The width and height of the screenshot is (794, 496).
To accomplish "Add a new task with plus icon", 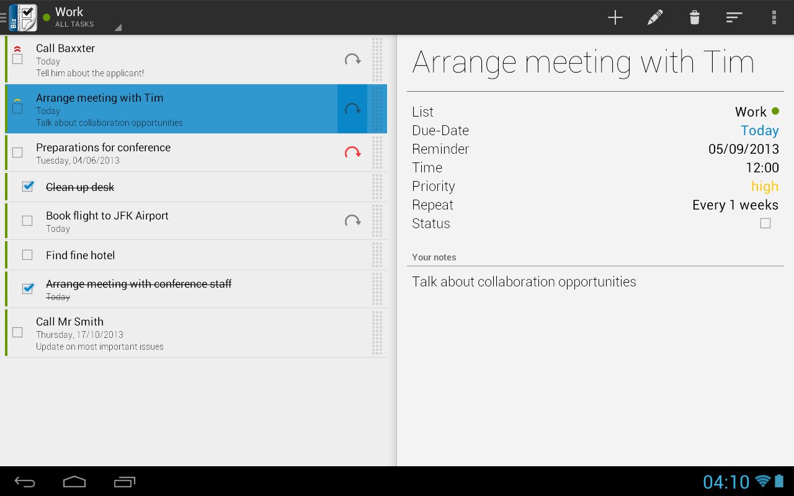I will [615, 17].
